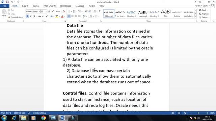Apply red font color
Image resolution: width=216 pixels, height=121 pixels.
pos(62,16)
